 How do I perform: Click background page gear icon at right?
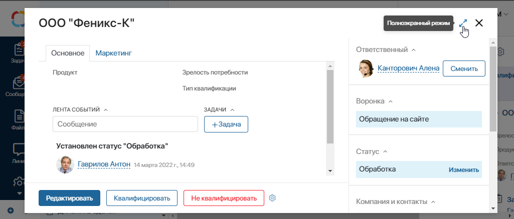(501, 51)
